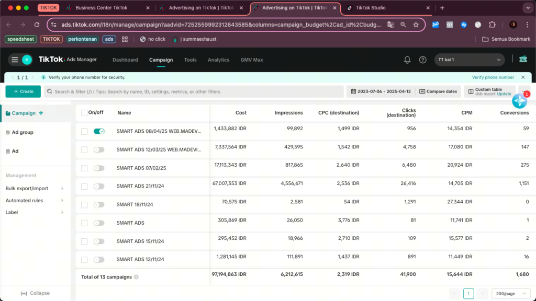This screenshot has height=301, width=536.
Task: Enable the SMART ADS 07/02/25 campaign toggle
Action: click(99, 168)
